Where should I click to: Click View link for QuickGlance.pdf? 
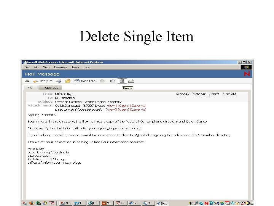click(111, 106)
